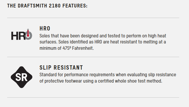Click divider between HRO and Slip Resistant
The image size is (189, 107).
pos(93,57)
